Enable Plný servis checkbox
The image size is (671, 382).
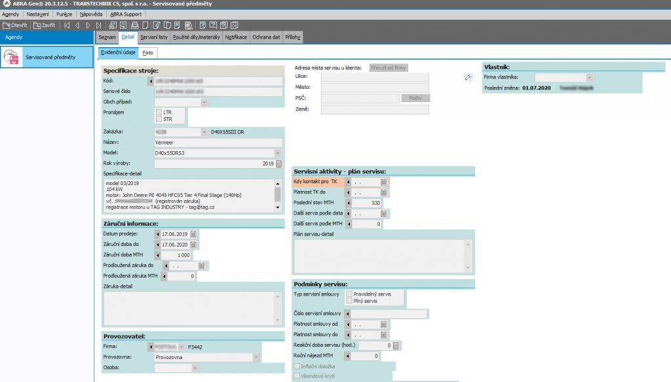tap(349, 301)
